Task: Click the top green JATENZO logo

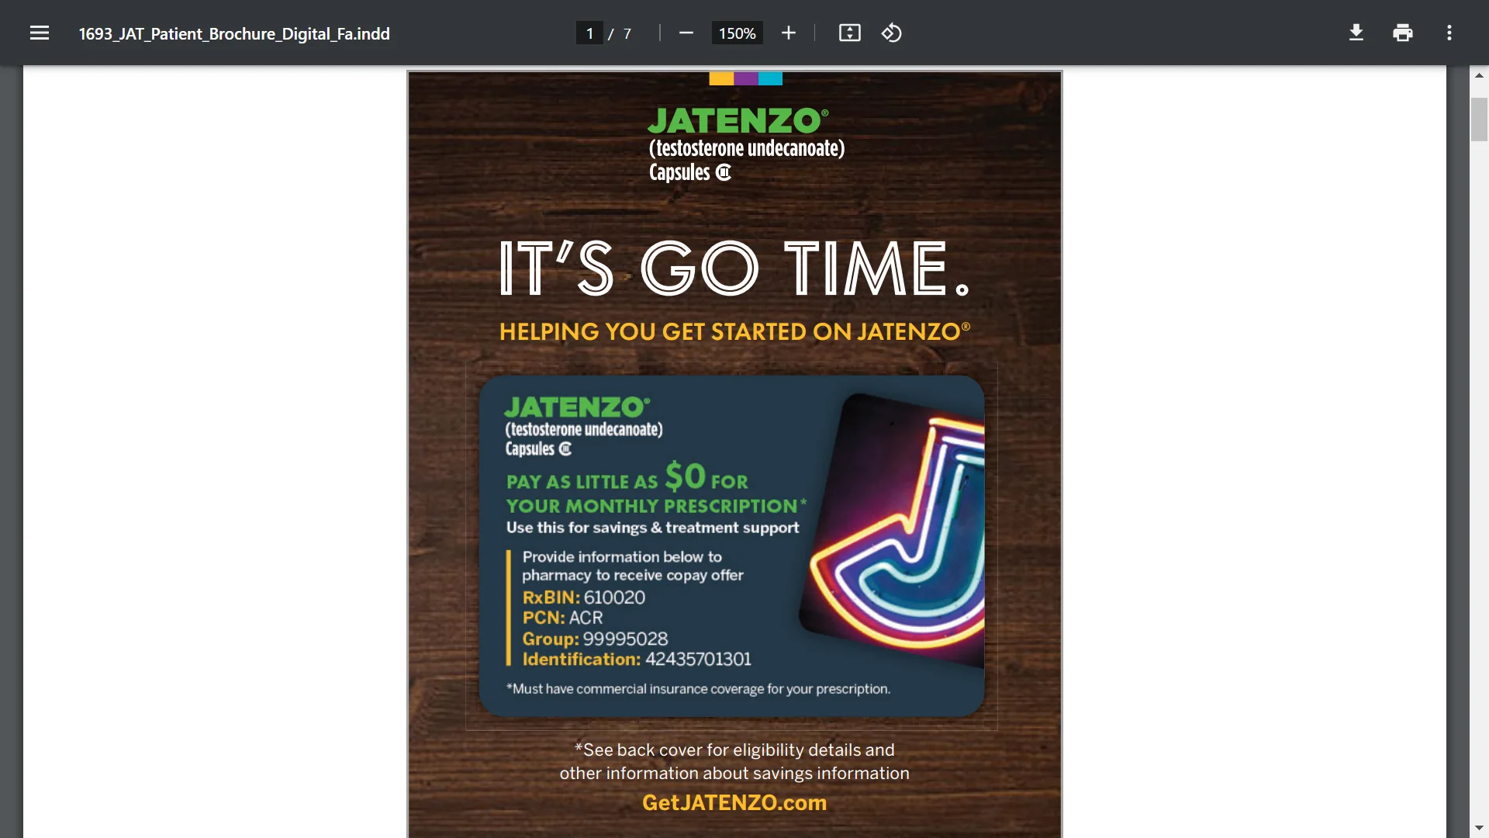Action: [738, 121]
